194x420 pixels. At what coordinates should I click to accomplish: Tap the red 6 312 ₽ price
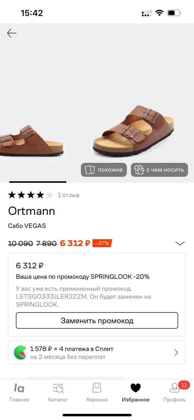[x=75, y=243]
